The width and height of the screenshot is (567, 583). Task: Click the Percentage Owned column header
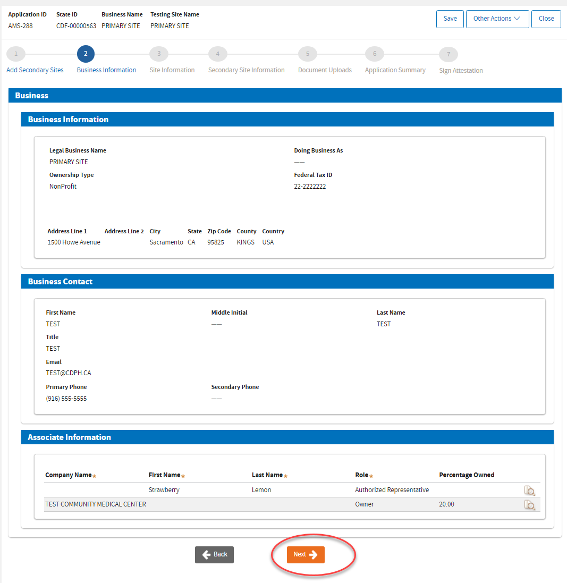tap(467, 475)
